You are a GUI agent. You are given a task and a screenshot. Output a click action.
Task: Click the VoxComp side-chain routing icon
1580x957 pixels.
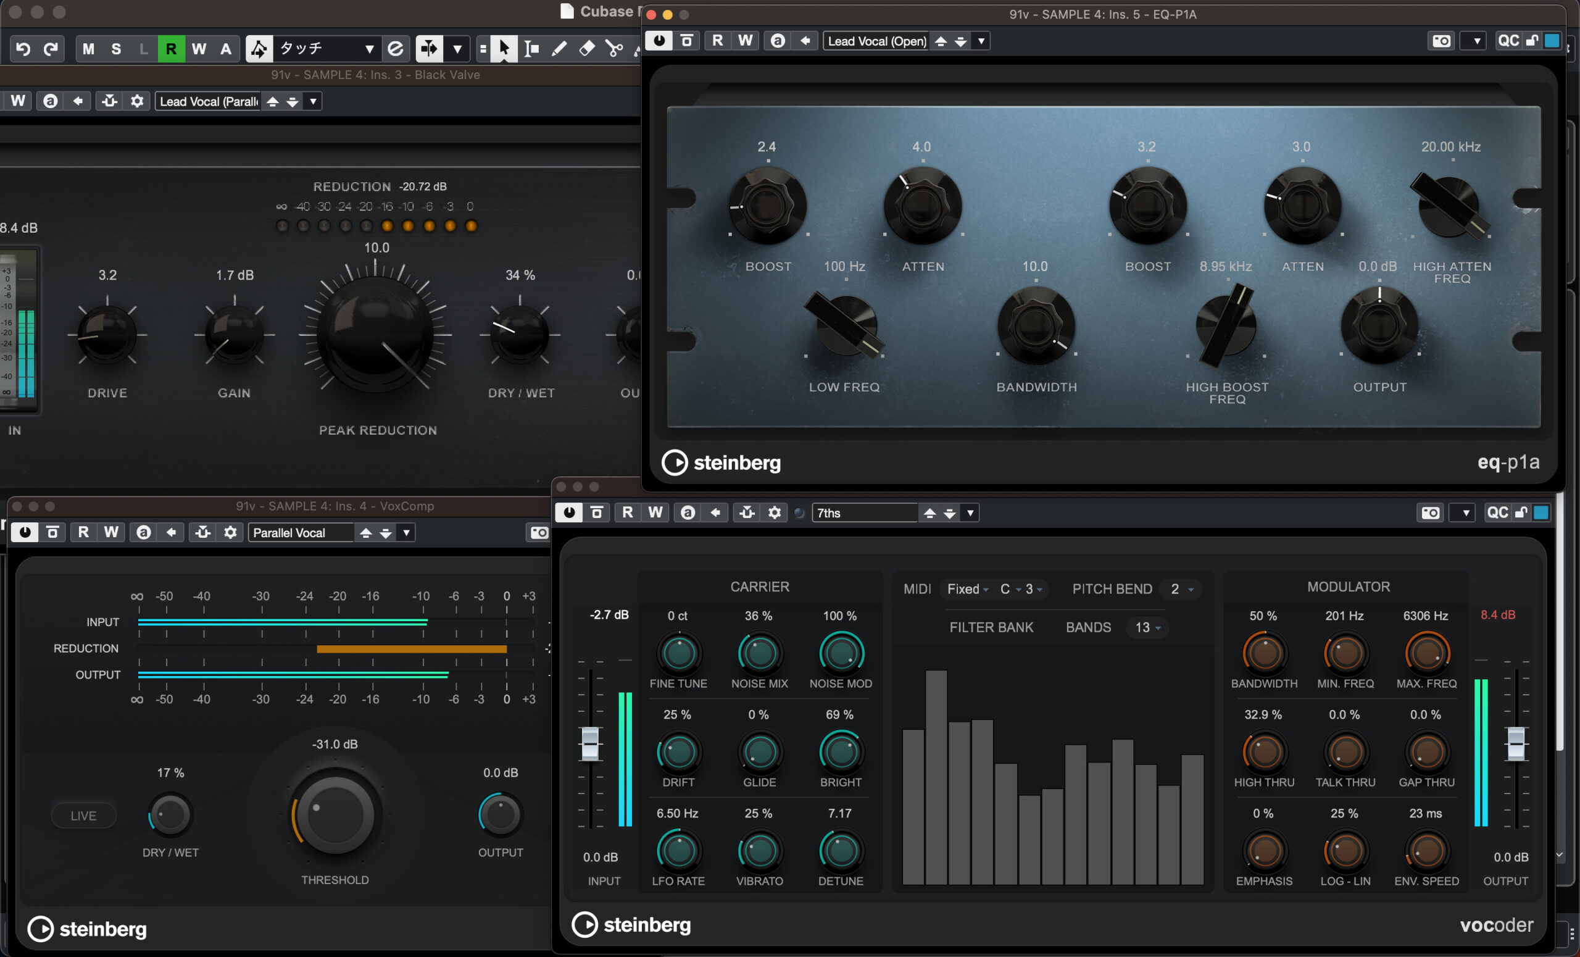202,532
